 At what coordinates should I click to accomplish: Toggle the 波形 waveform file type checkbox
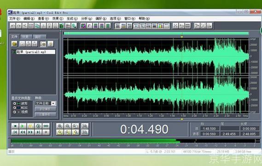coord(14,103)
